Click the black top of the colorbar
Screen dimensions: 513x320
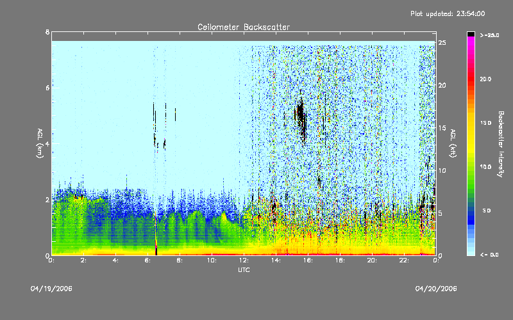(x=471, y=34)
